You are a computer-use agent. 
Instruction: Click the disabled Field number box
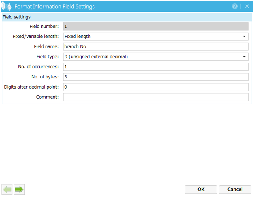(x=155, y=27)
